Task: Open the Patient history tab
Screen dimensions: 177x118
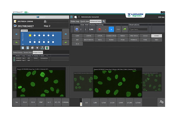Action: tap(18, 52)
